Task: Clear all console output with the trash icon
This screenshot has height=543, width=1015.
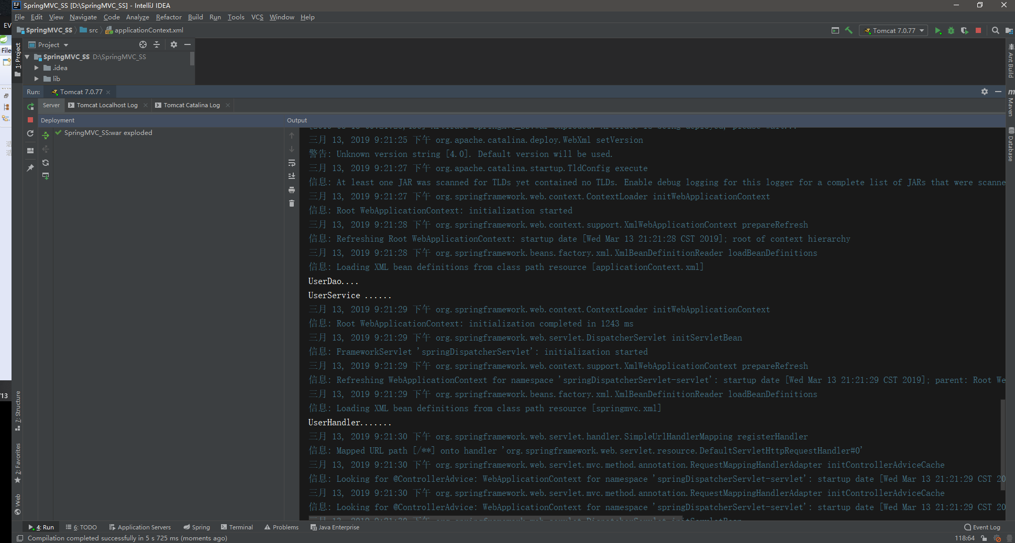Action: click(292, 203)
